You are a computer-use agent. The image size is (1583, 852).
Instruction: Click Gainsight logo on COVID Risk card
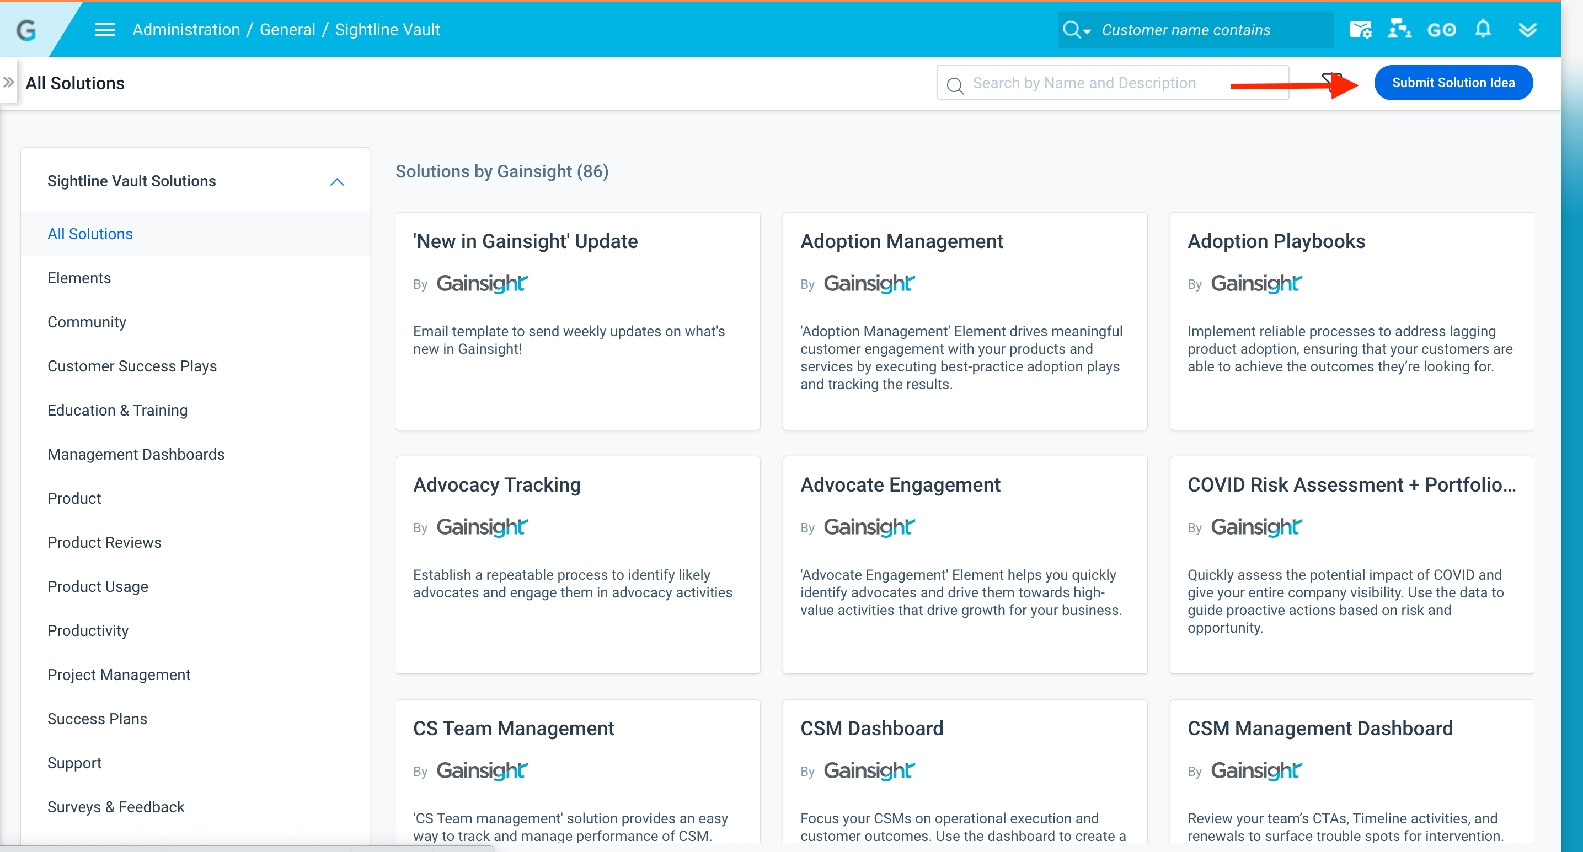pyautogui.click(x=1256, y=527)
